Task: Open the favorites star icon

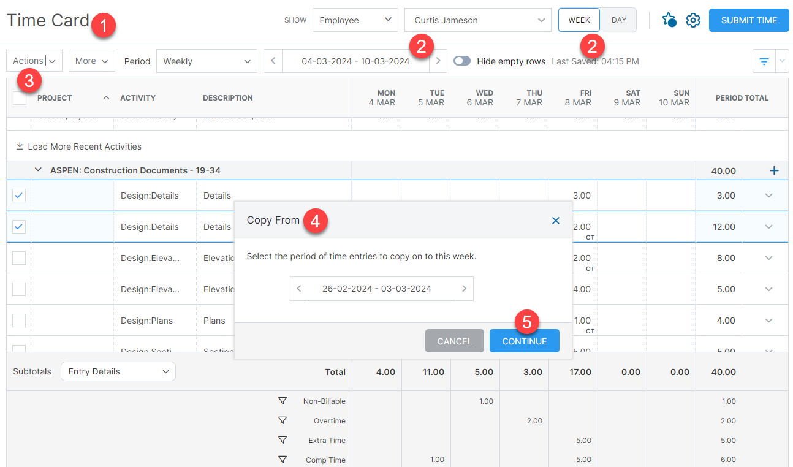Action: (x=669, y=20)
